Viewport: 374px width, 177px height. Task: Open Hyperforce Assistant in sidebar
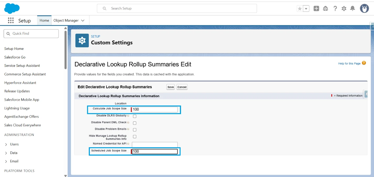(x=20, y=83)
